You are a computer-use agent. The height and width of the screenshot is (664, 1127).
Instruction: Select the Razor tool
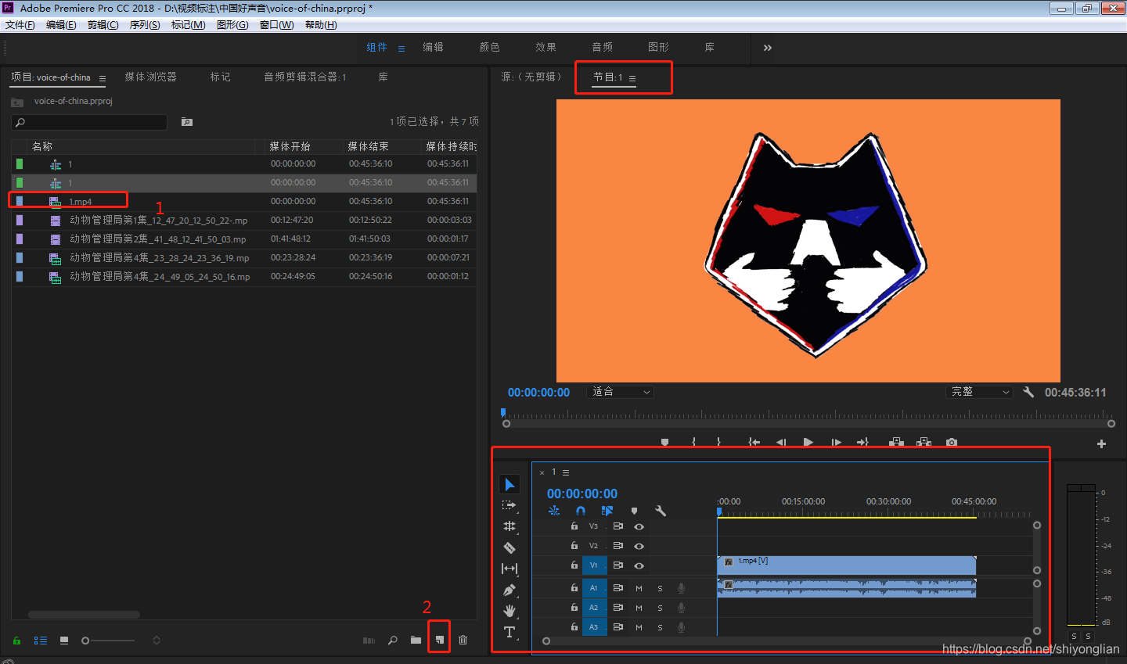pyautogui.click(x=509, y=547)
